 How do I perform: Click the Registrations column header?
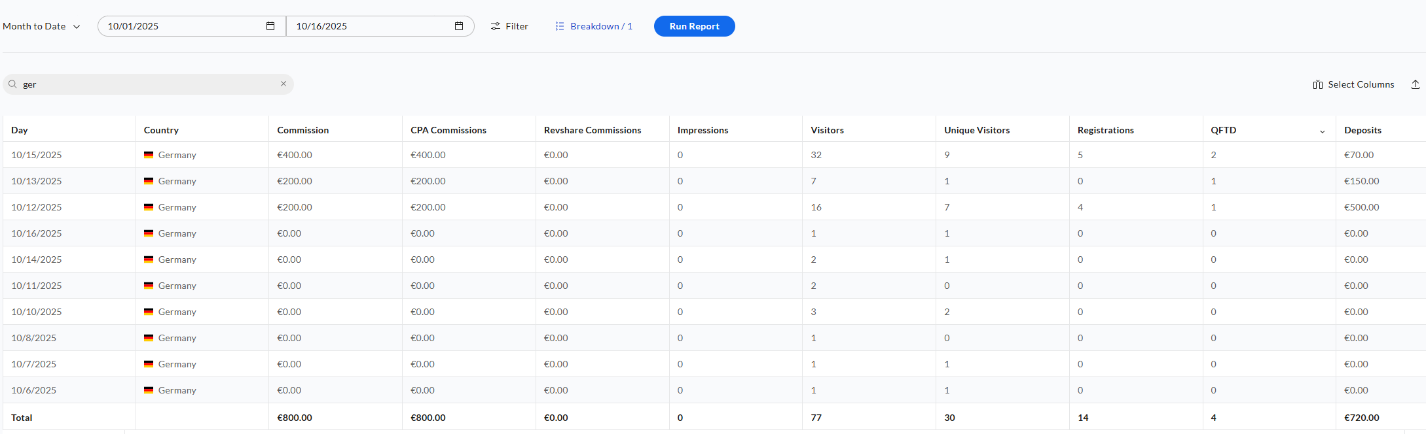tap(1105, 130)
